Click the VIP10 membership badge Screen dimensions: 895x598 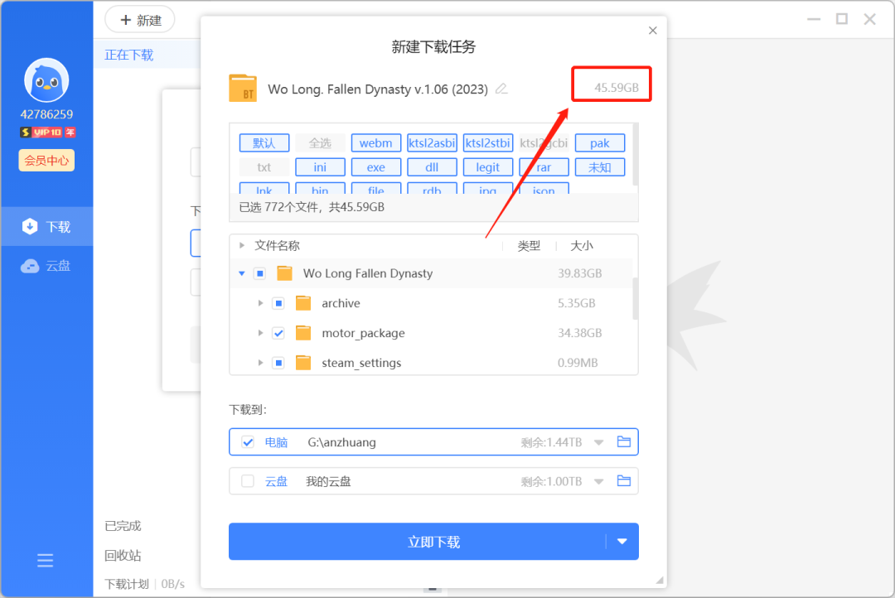[x=47, y=133]
